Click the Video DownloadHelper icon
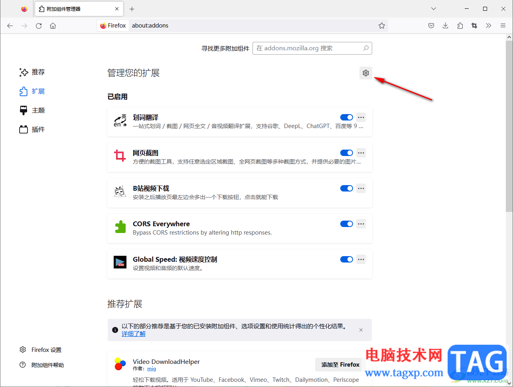 tap(120, 364)
